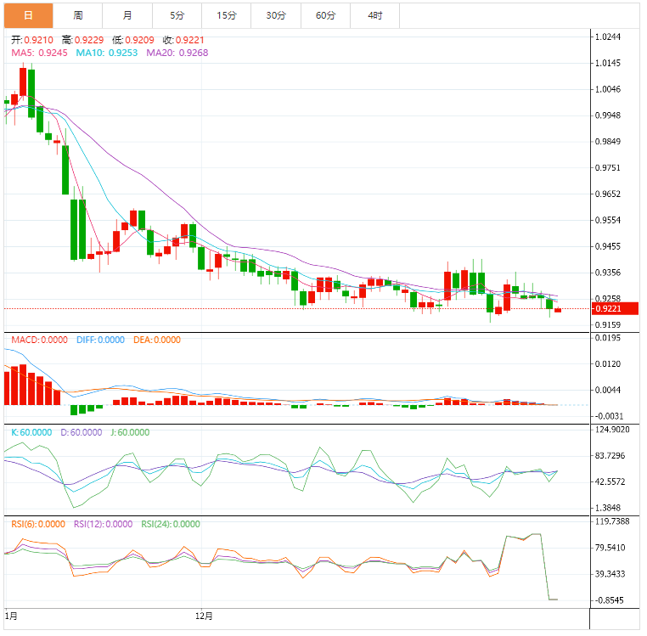Screen dimensions: 647x636
Task: Open the 30分 interval tab
Action: [x=276, y=15]
